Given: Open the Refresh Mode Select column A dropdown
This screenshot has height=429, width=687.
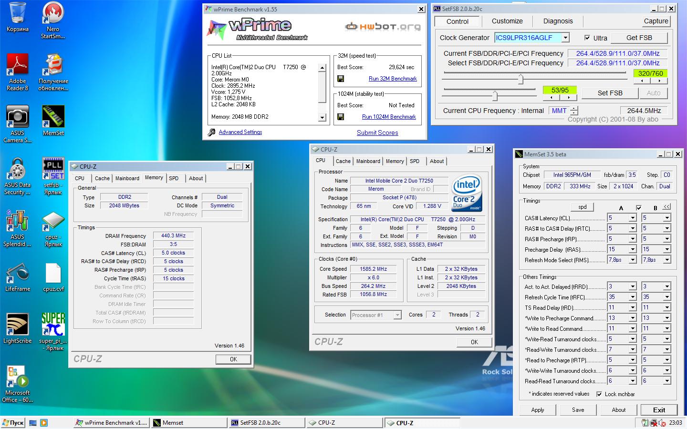Looking at the screenshot, I should point(633,260).
